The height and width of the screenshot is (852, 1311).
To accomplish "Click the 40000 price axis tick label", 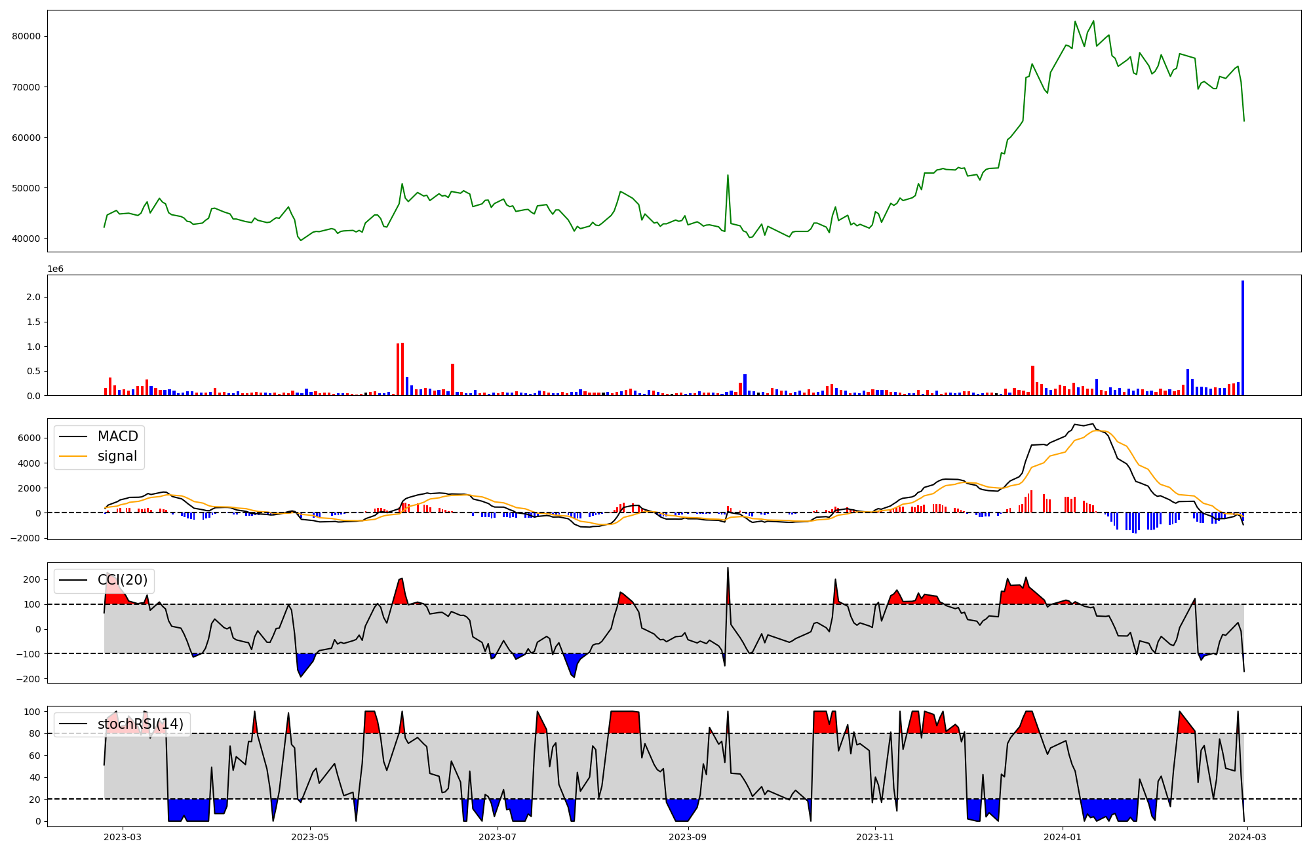I will coord(27,239).
